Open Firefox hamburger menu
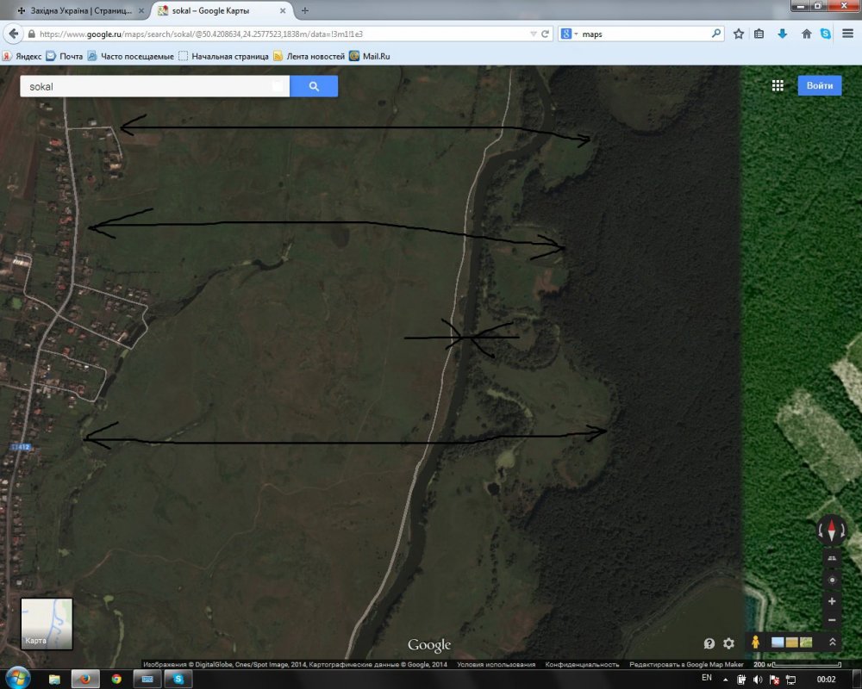The width and height of the screenshot is (862, 689). point(848,34)
